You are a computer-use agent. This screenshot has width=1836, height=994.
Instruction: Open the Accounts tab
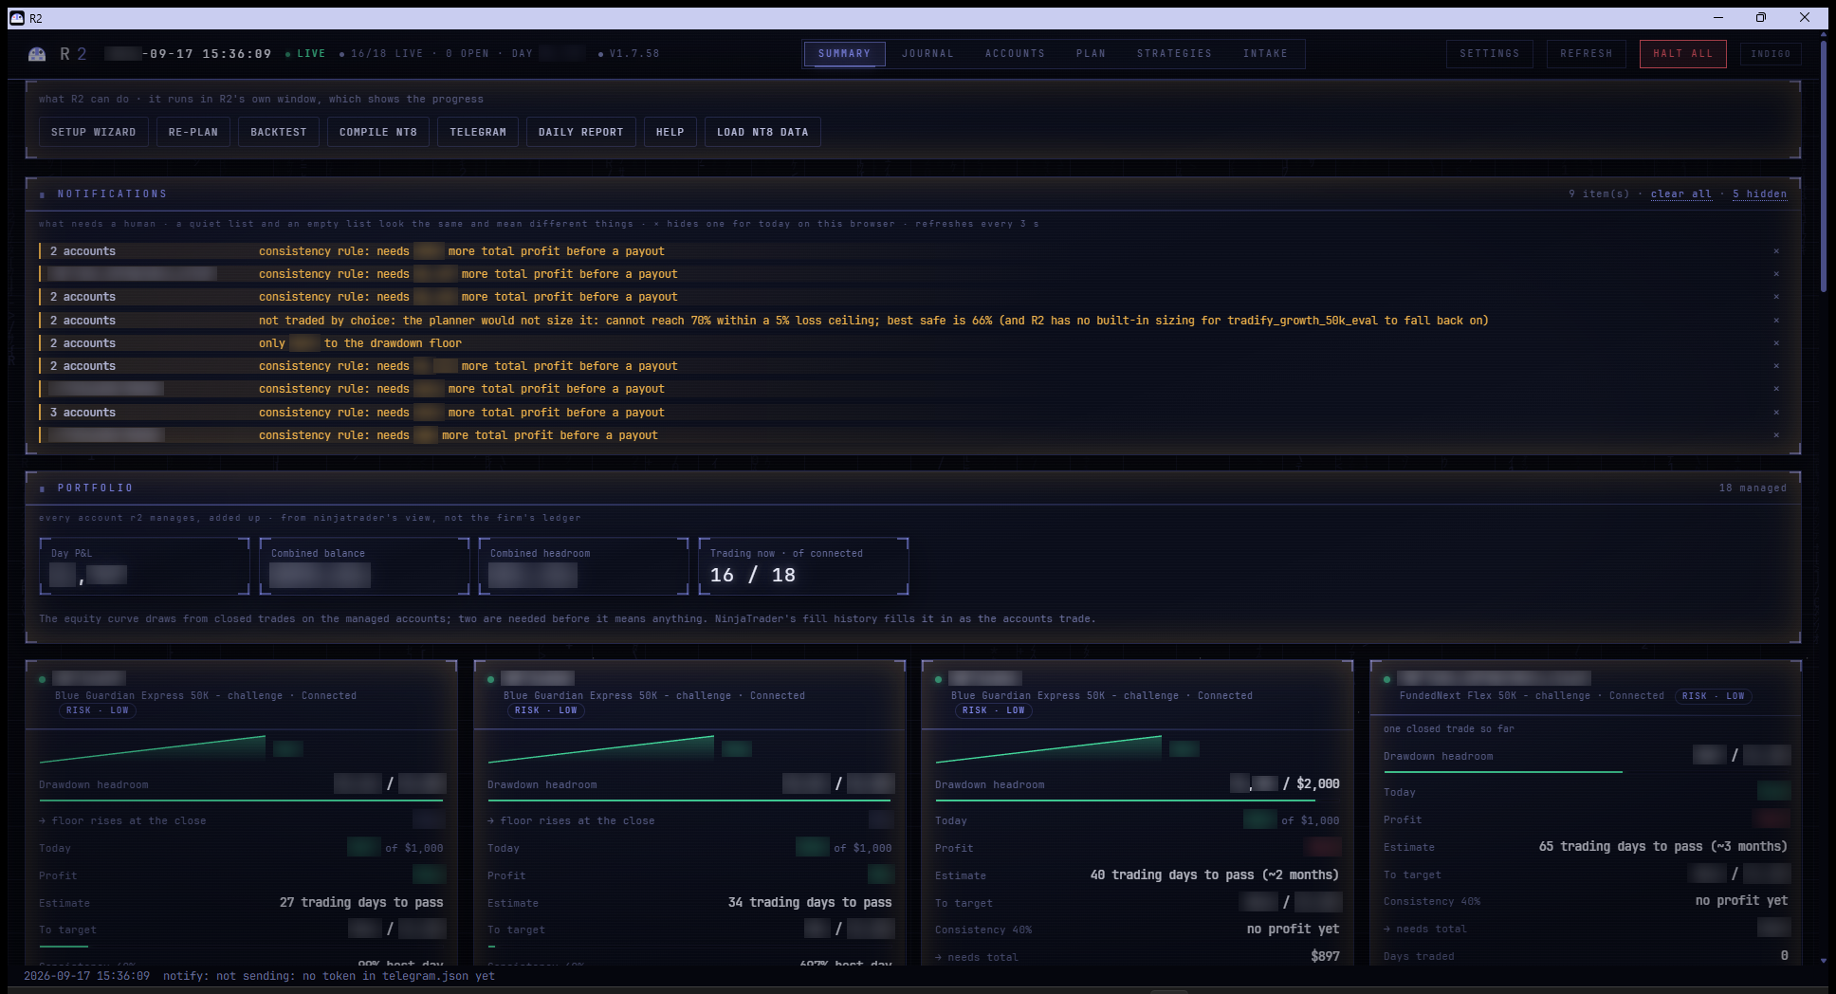coord(1015,54)
